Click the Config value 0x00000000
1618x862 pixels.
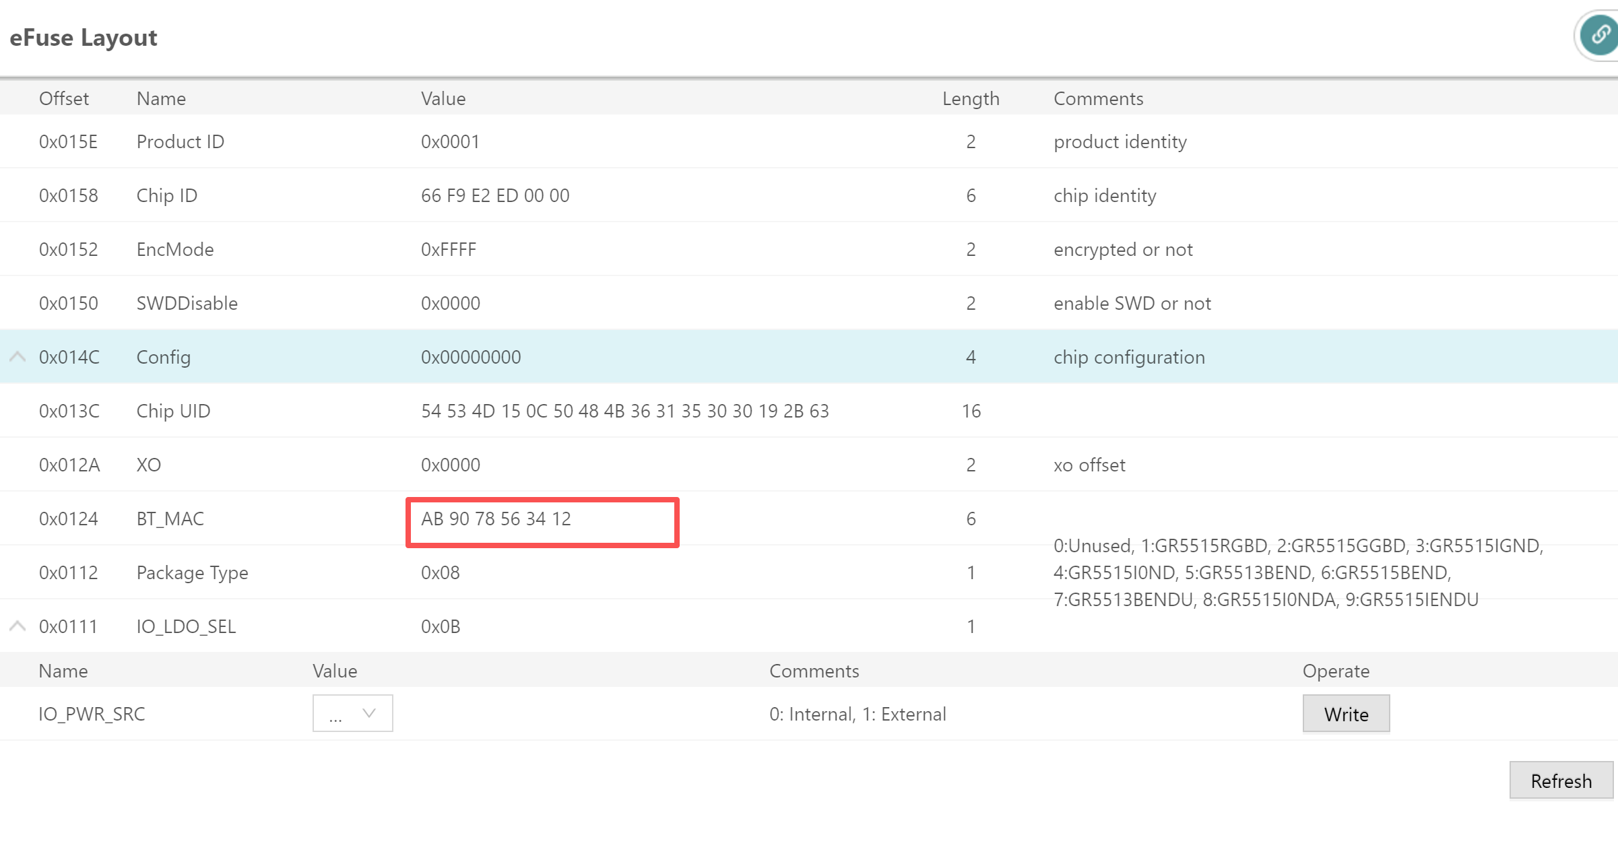pyautogui.click(x=471, y=357)
